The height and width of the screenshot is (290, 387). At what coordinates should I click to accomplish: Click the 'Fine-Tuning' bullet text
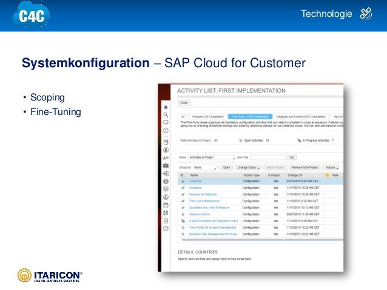56,112
